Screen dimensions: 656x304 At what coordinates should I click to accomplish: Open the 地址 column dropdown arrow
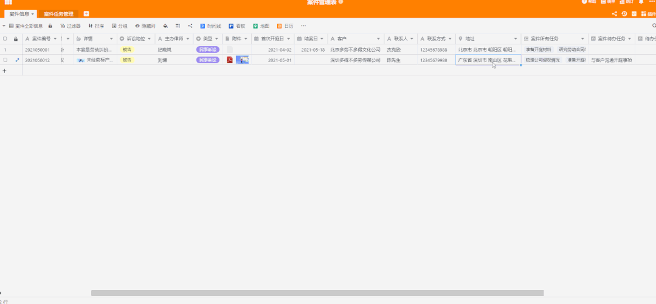click(516, 39)
